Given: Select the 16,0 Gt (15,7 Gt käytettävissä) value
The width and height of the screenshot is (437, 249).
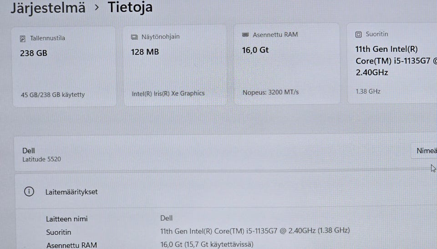Looking at the screenshot, I should coord(207,244).
